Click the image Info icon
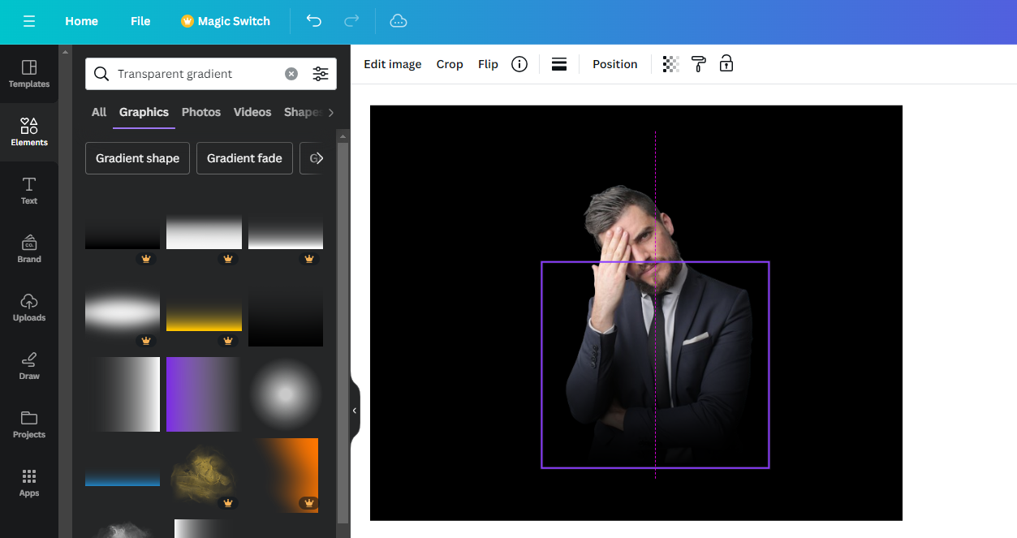This screenshot has height=538, width=1017. [519, 64]
